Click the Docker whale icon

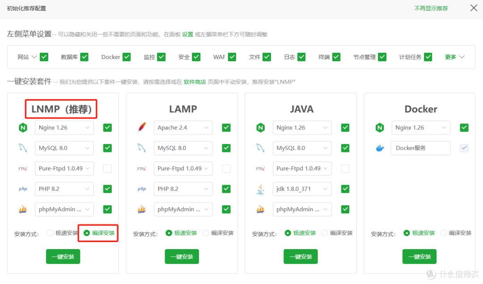(380, 148)
